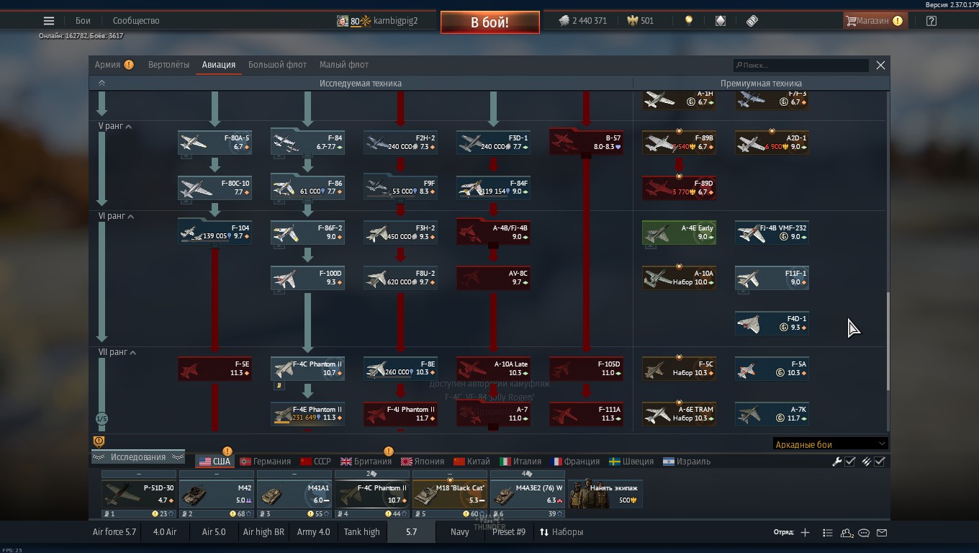Image resolution: width=979 pixels, height=553 pixels.
Task: Open the Аркадные бои mode dropdown
Action: pyautogui.click(x=830, y=444)
